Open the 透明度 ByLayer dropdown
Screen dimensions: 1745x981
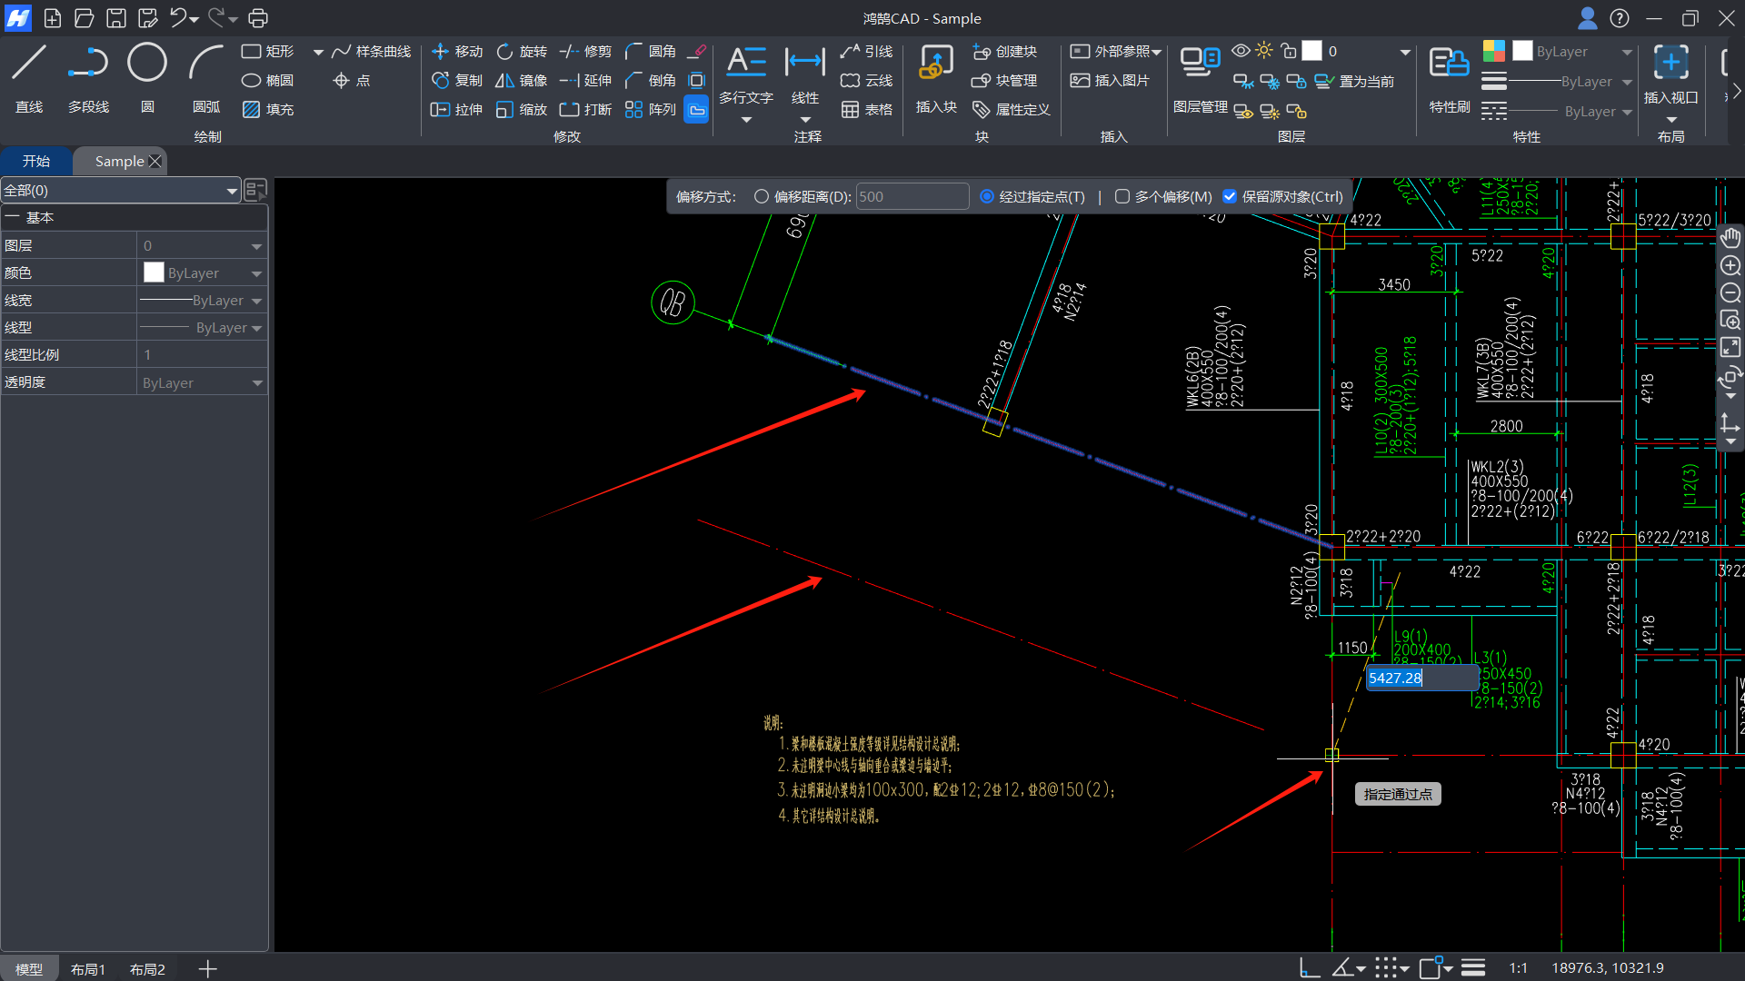tap(257, 383)
